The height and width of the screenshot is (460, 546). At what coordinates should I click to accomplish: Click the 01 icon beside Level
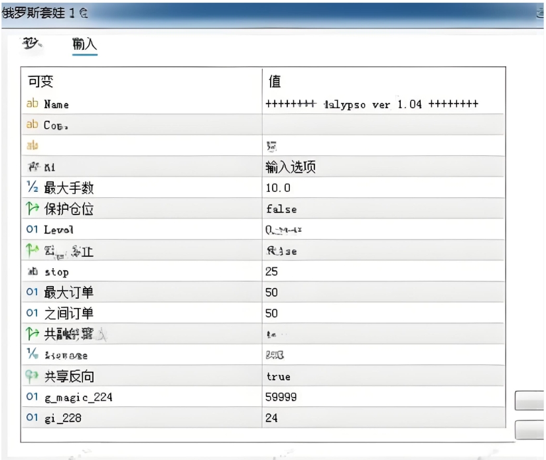pos(32,229)
